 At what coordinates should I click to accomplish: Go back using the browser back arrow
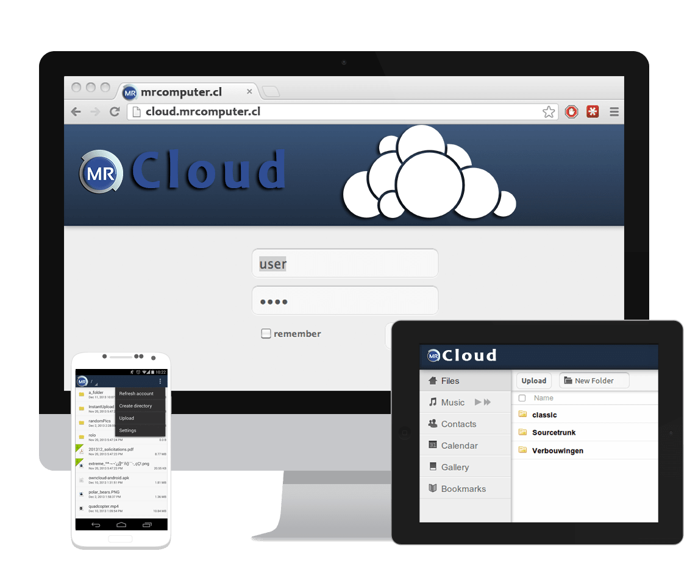click(x=76, y=112)
